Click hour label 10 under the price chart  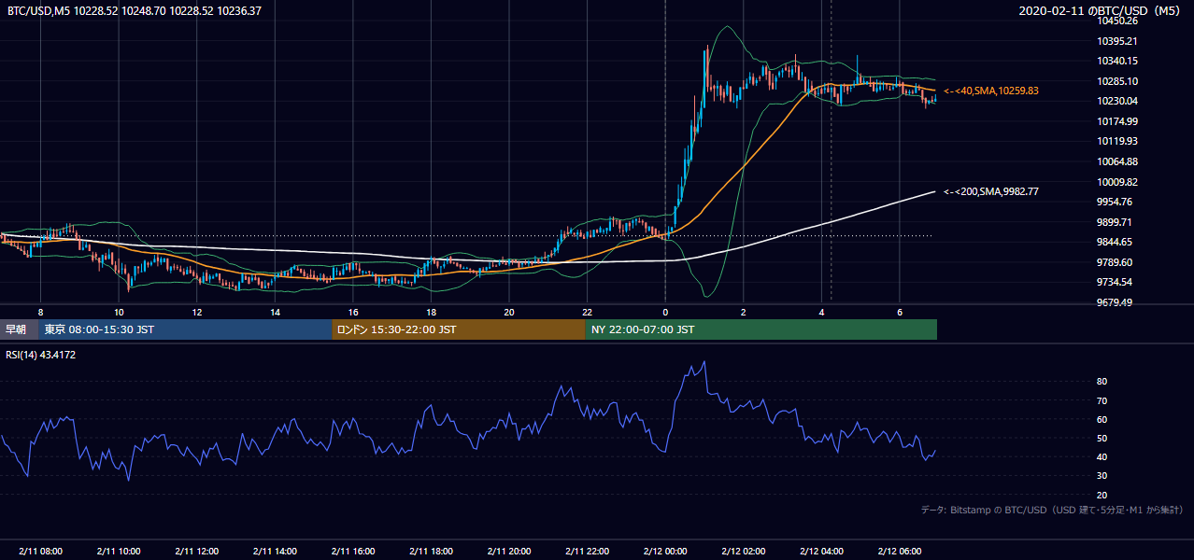click(119, 312)
